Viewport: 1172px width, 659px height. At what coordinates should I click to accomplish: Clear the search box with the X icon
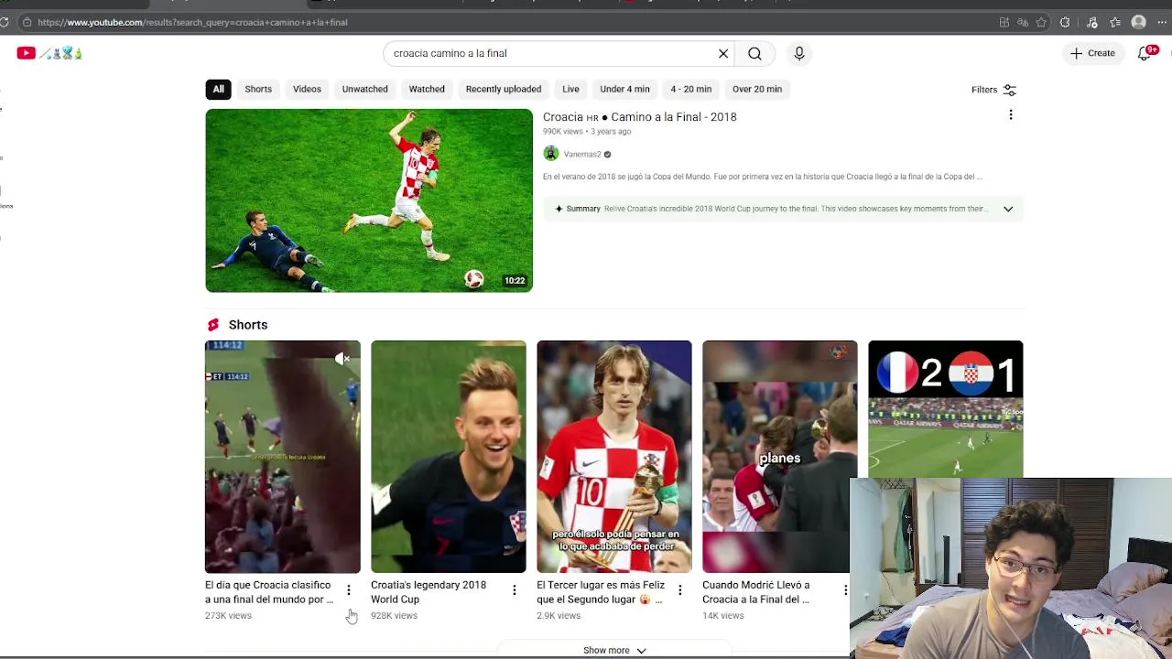pyautogui.click(x=723, y=53)
